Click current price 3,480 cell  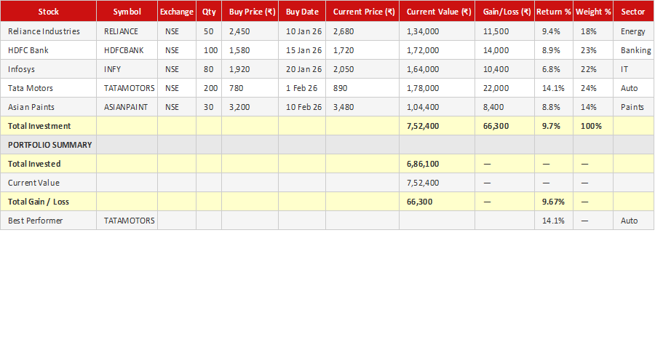[362, 107]
